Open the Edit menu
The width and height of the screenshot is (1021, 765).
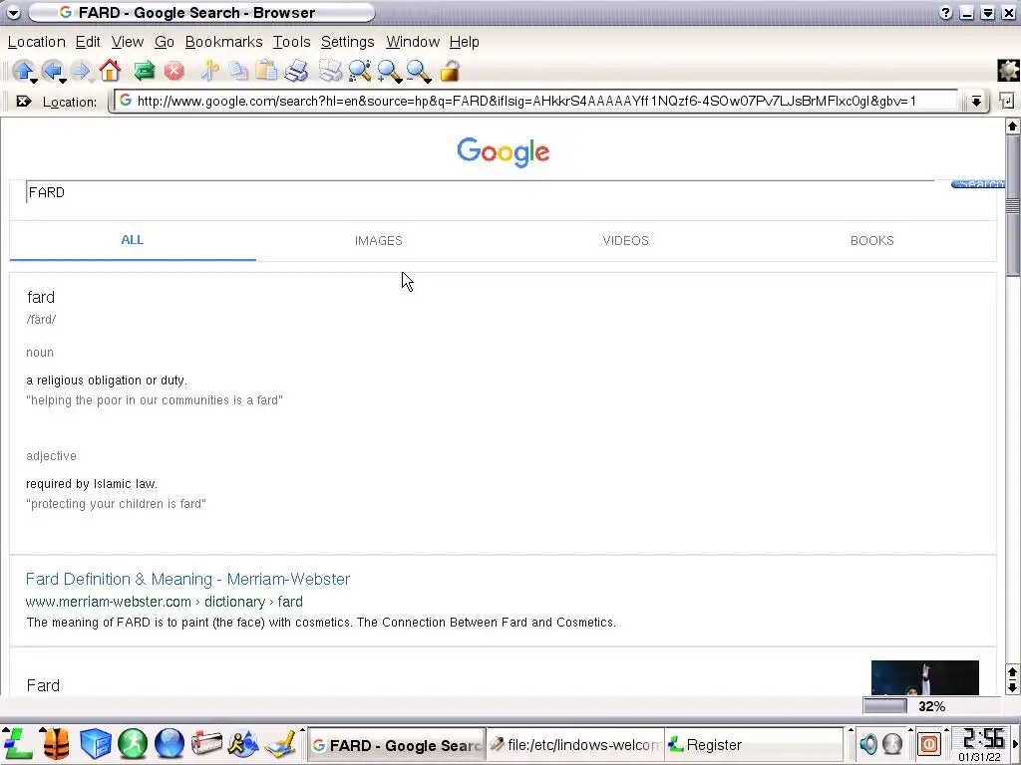click(88, 42)
